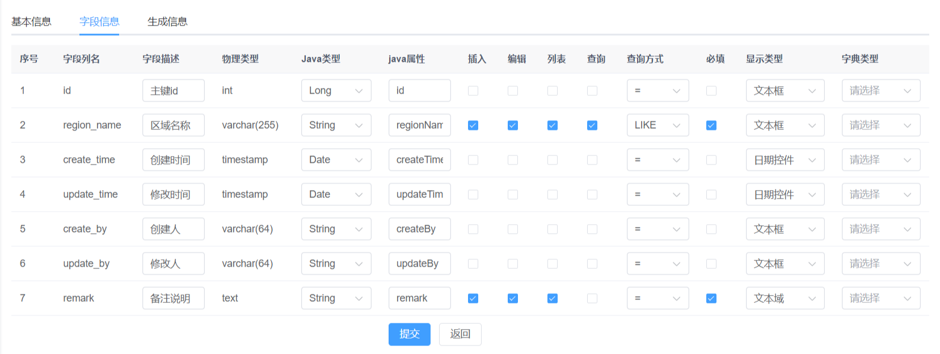Open 显示类型 dropdown showing 文本域
The width and height of the screenshot is (940, 354).
point(785,298)
